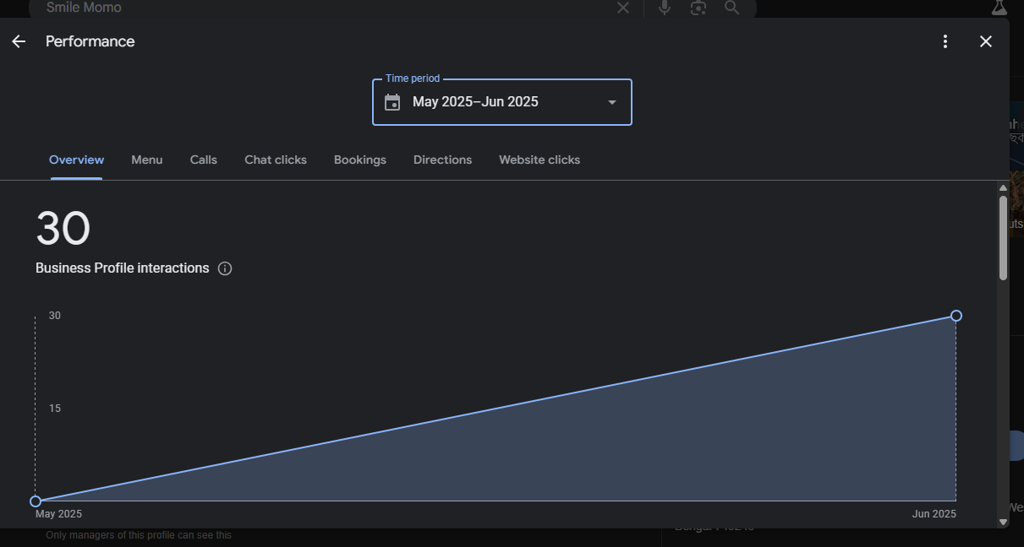Click the May 2025 chart data point
The image size is (1024, 547).
(x=36, y=501)
